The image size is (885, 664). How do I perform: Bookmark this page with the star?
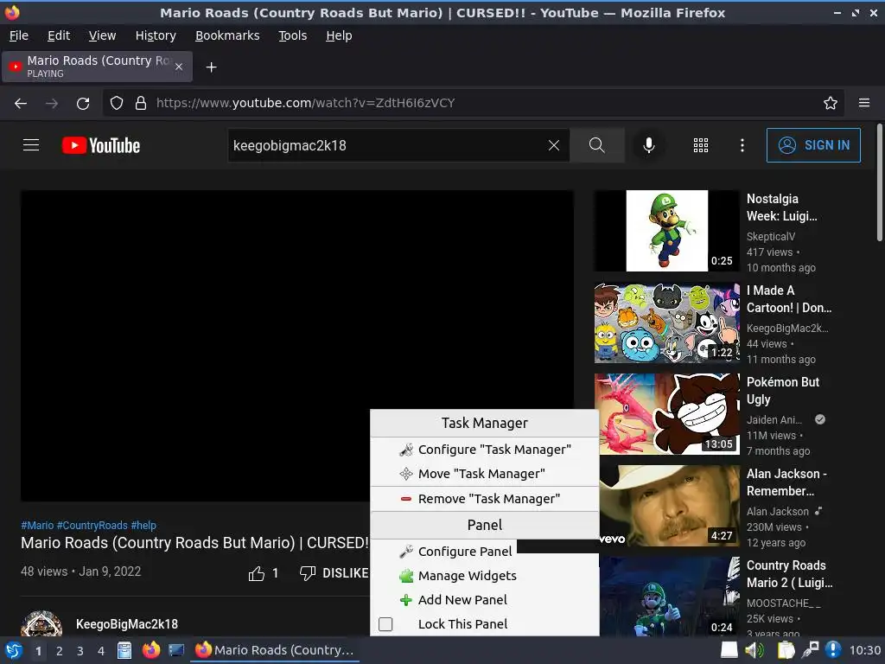click(x=831, y=104)
